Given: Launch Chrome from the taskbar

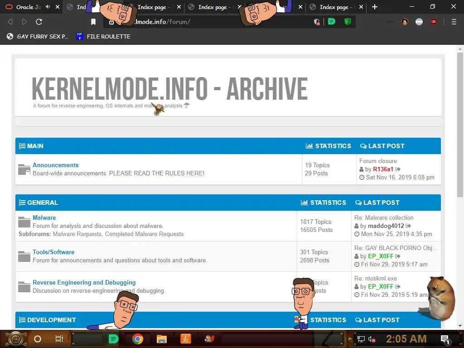Looking at the screenshot, I should tap(138, 339).
